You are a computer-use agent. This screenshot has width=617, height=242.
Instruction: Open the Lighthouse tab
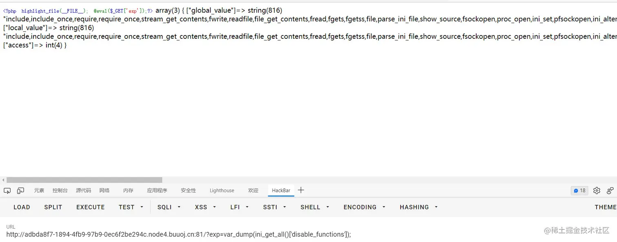(x=222, y=191)
